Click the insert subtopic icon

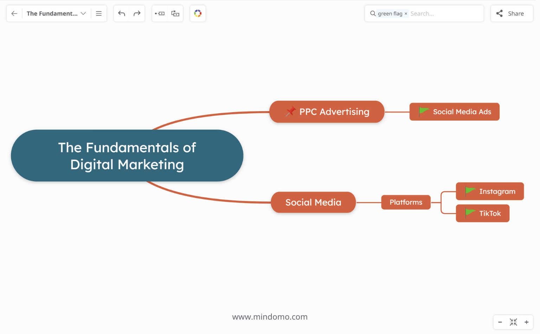click(175, 14)
